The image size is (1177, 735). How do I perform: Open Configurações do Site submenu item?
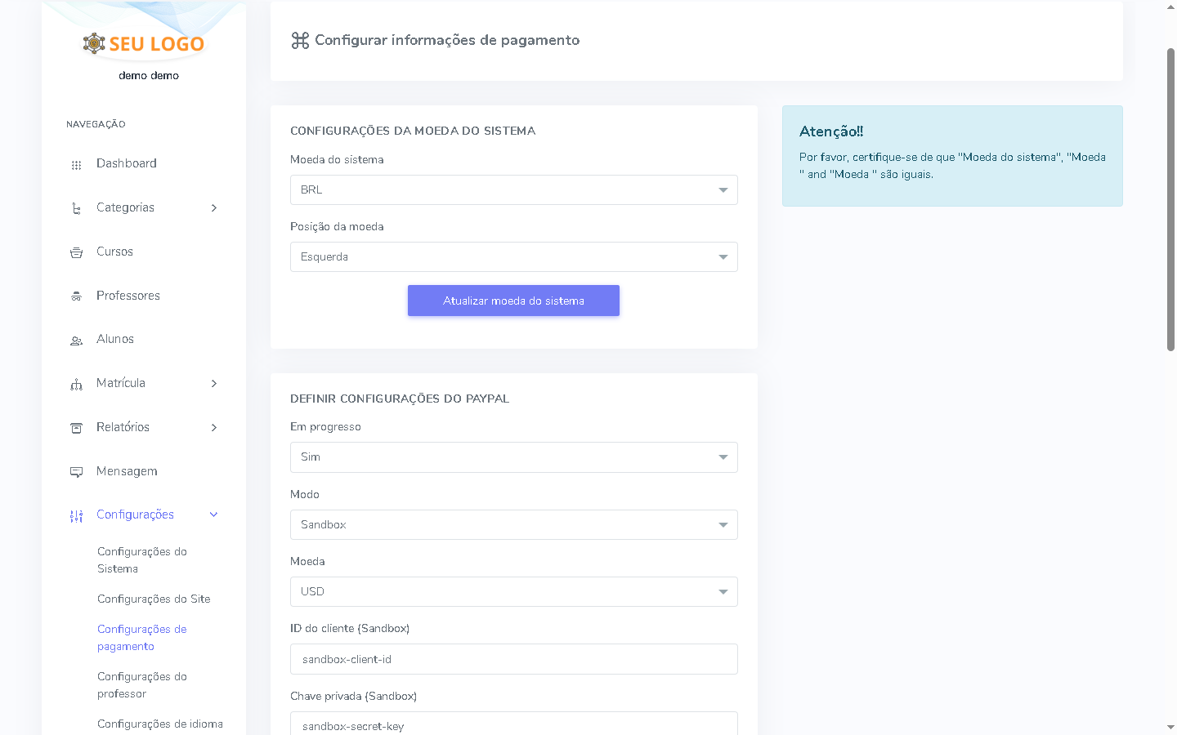coord(154,599)
